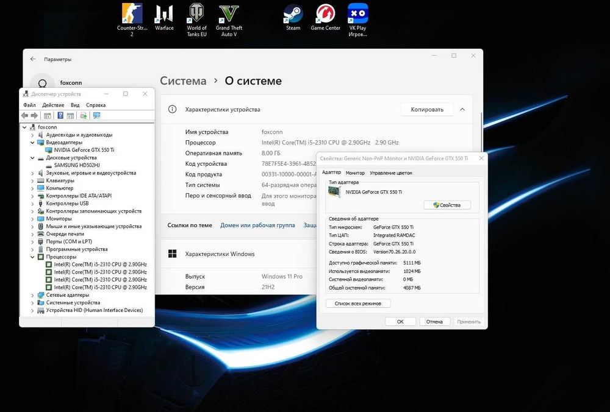Select the Game Center desktop icon

coord(326,18)
